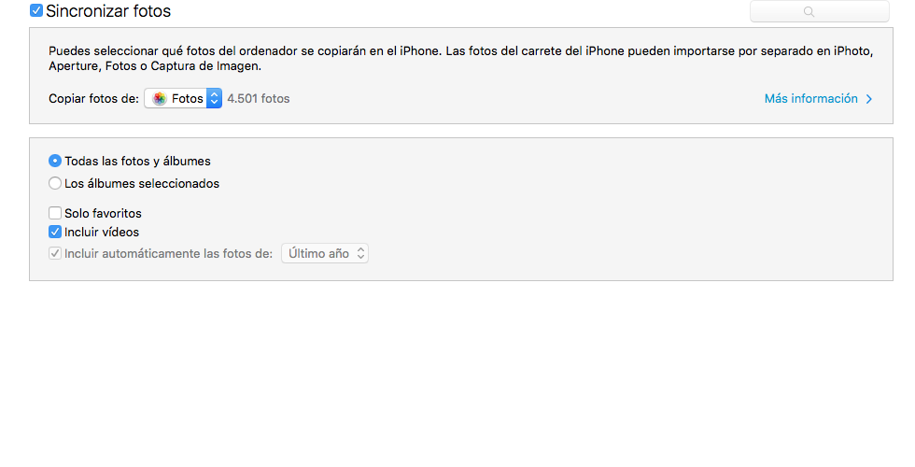915x467 pixels.
Task: Click the Los álbumes seleccionados label text
Action: (x=142, y=183)
